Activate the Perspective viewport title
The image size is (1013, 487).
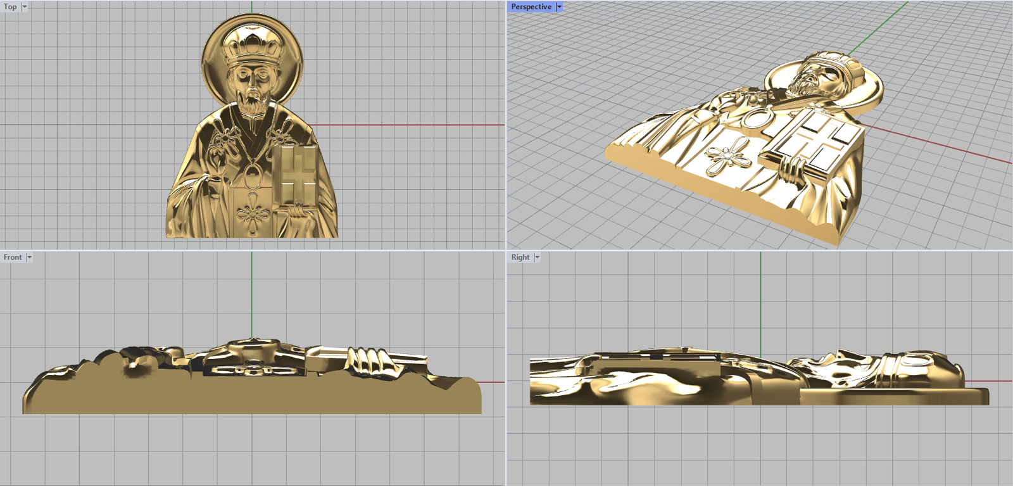(x=531, y=7)
